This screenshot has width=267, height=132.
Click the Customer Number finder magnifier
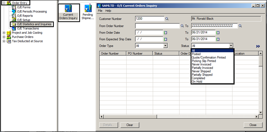pyautogui.click(x=167, y=19)
